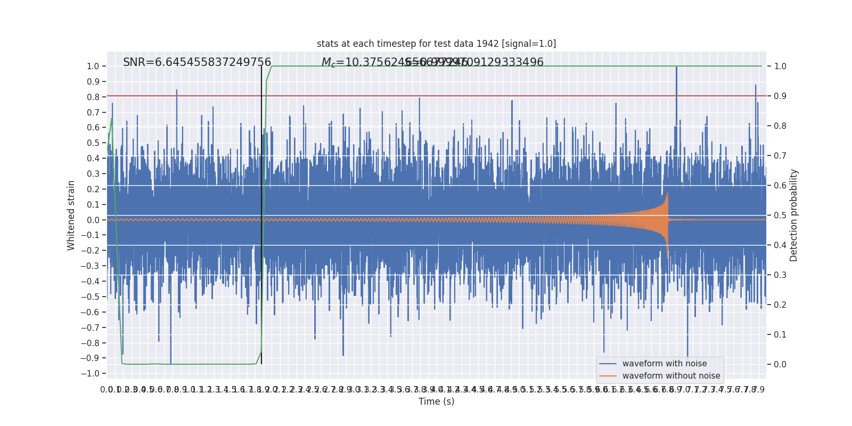This screenshot has width=852, height=426.
Task: Click the plot title mentioning test data 1942
Action: tap(436, 44)
